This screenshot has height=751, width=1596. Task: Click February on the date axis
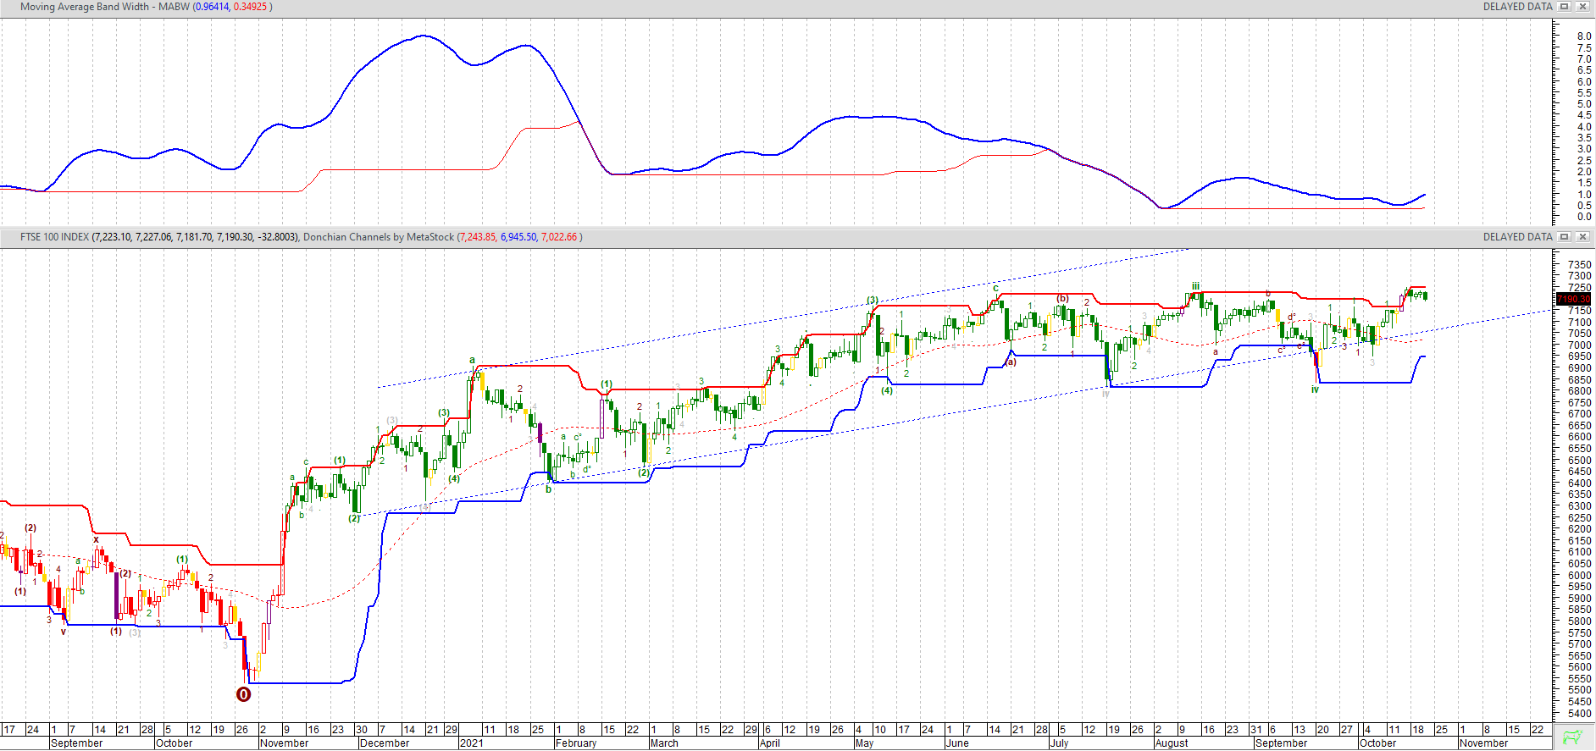[x=576, y=743]
